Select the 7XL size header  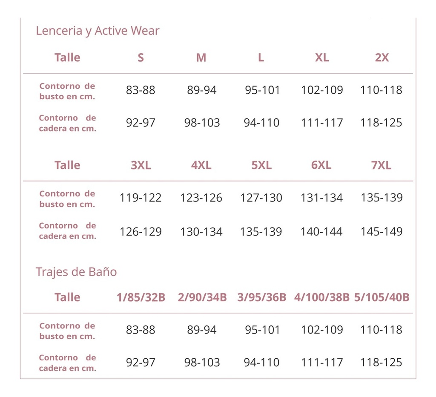[x=381, y=165]
